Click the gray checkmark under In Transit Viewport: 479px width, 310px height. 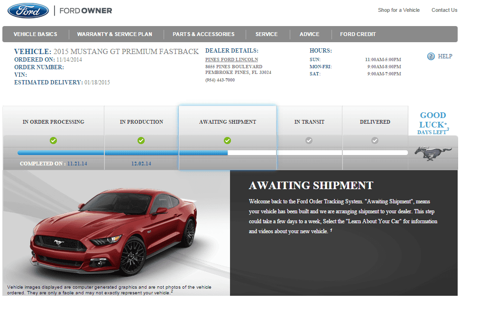[309, 140]
